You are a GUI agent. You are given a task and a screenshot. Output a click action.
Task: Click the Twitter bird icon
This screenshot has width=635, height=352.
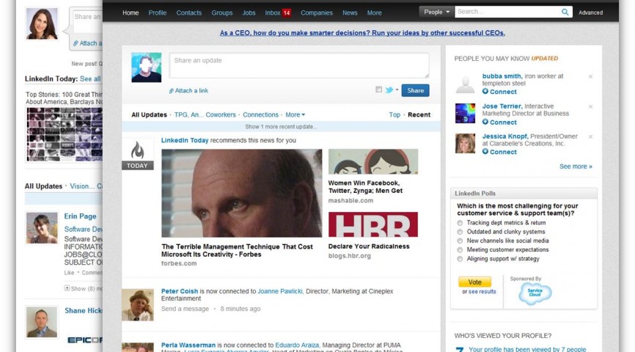point(389,90)
